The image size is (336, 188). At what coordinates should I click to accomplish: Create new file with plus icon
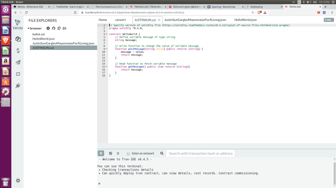[48, 28]
